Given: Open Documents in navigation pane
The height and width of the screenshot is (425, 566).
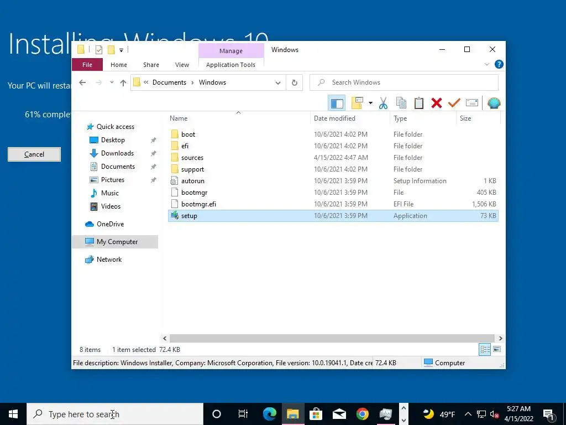Looking at the screenshot, I should [118, 167].
